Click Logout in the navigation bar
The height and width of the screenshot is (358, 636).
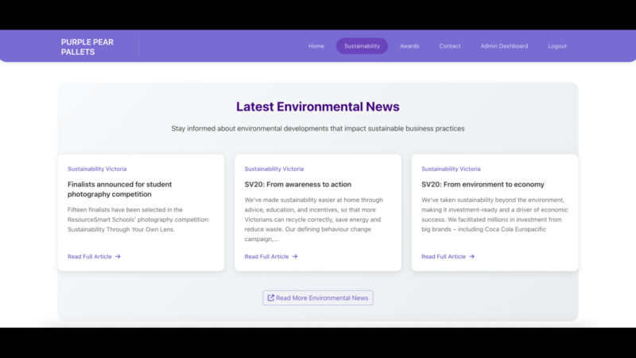(557, 46)
